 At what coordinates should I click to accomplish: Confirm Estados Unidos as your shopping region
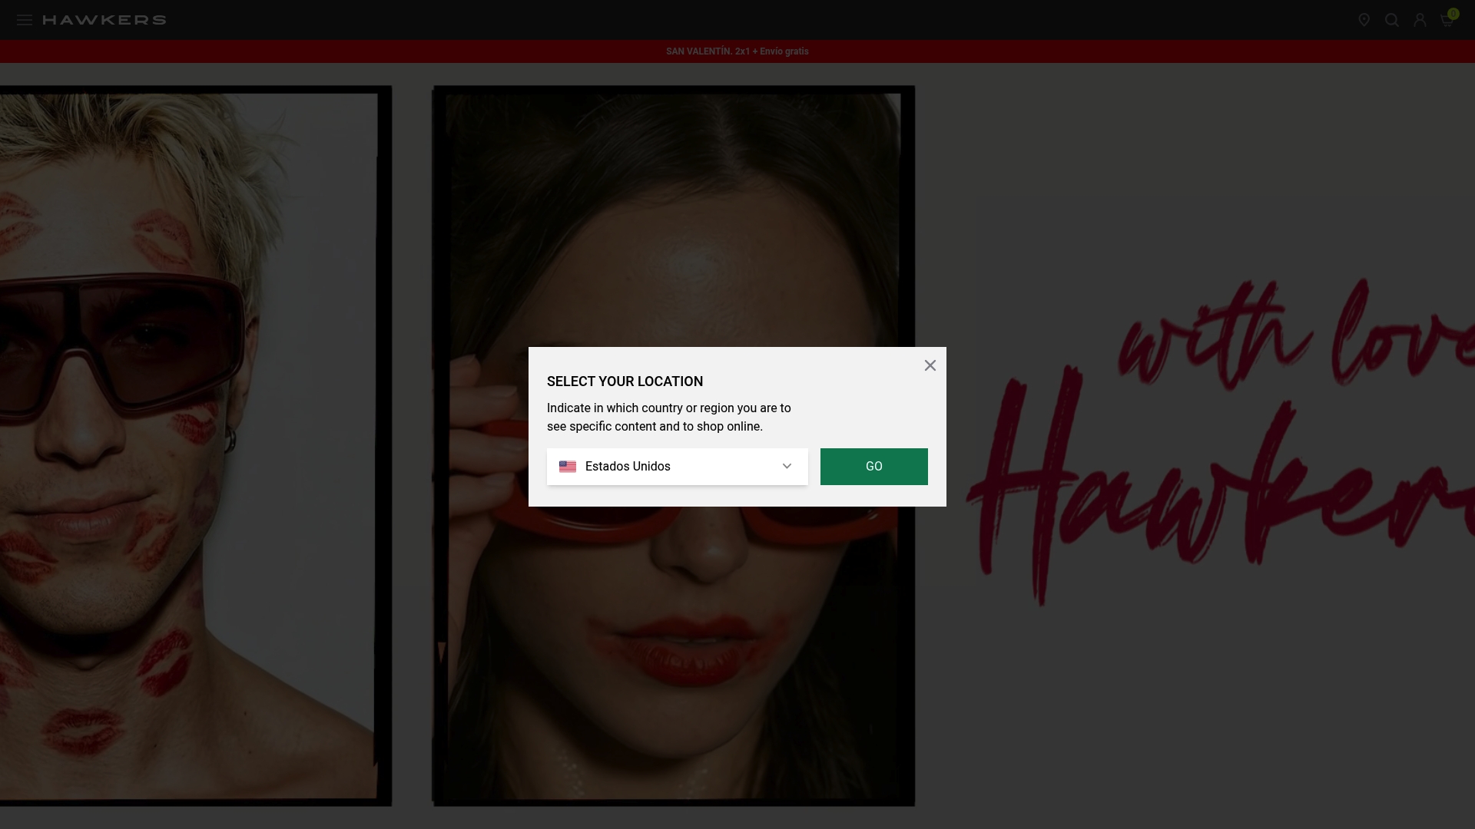[x=873, y=467]
